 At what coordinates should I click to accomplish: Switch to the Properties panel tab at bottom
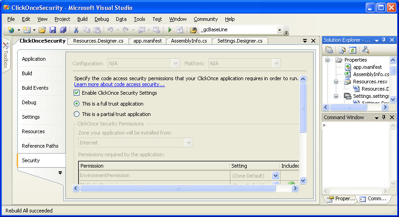tap(341, 199)
